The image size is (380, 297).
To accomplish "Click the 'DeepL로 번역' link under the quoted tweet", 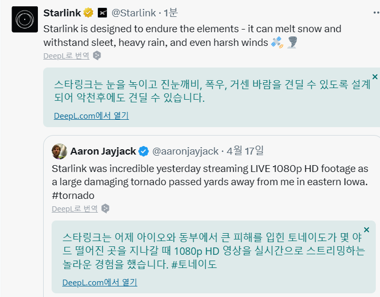I will click(75, 209).
